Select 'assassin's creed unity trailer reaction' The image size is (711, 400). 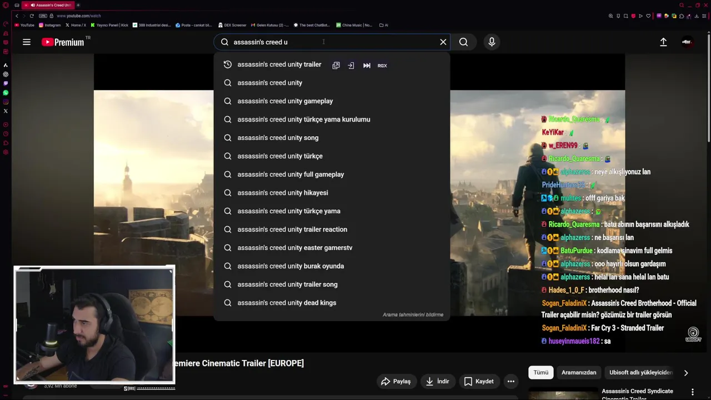[332, 229]
